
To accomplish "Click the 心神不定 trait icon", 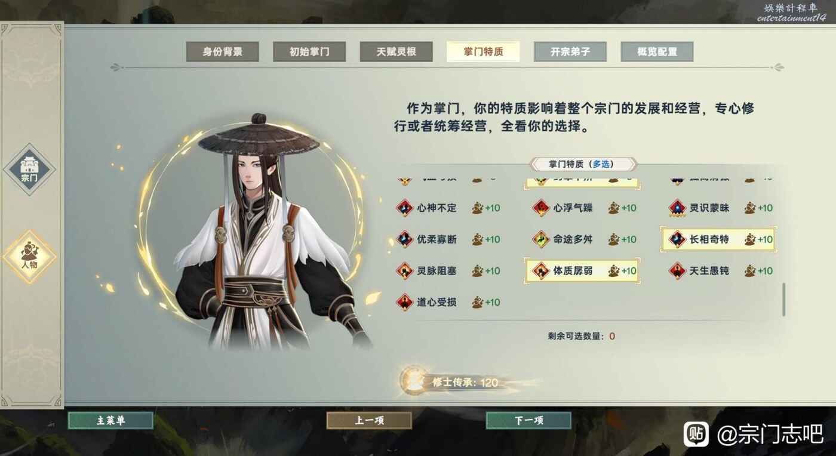I will 404,208.
